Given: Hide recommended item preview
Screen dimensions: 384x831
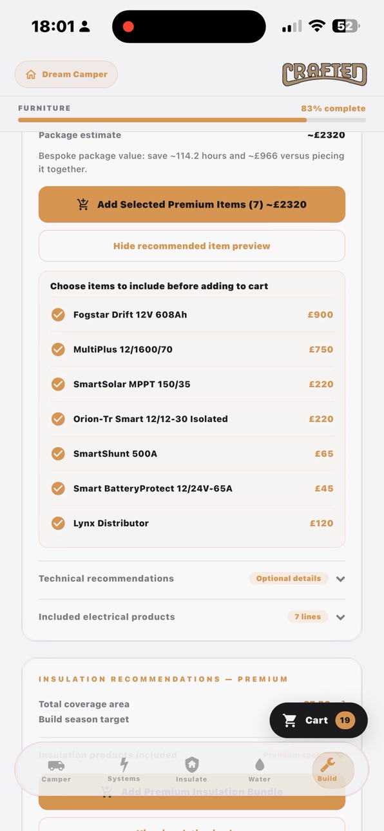Looking at the screenshot, I should [x=192, y=246].
